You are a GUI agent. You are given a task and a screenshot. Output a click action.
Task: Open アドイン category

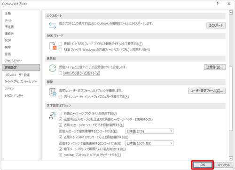click(x=21, y=89)
